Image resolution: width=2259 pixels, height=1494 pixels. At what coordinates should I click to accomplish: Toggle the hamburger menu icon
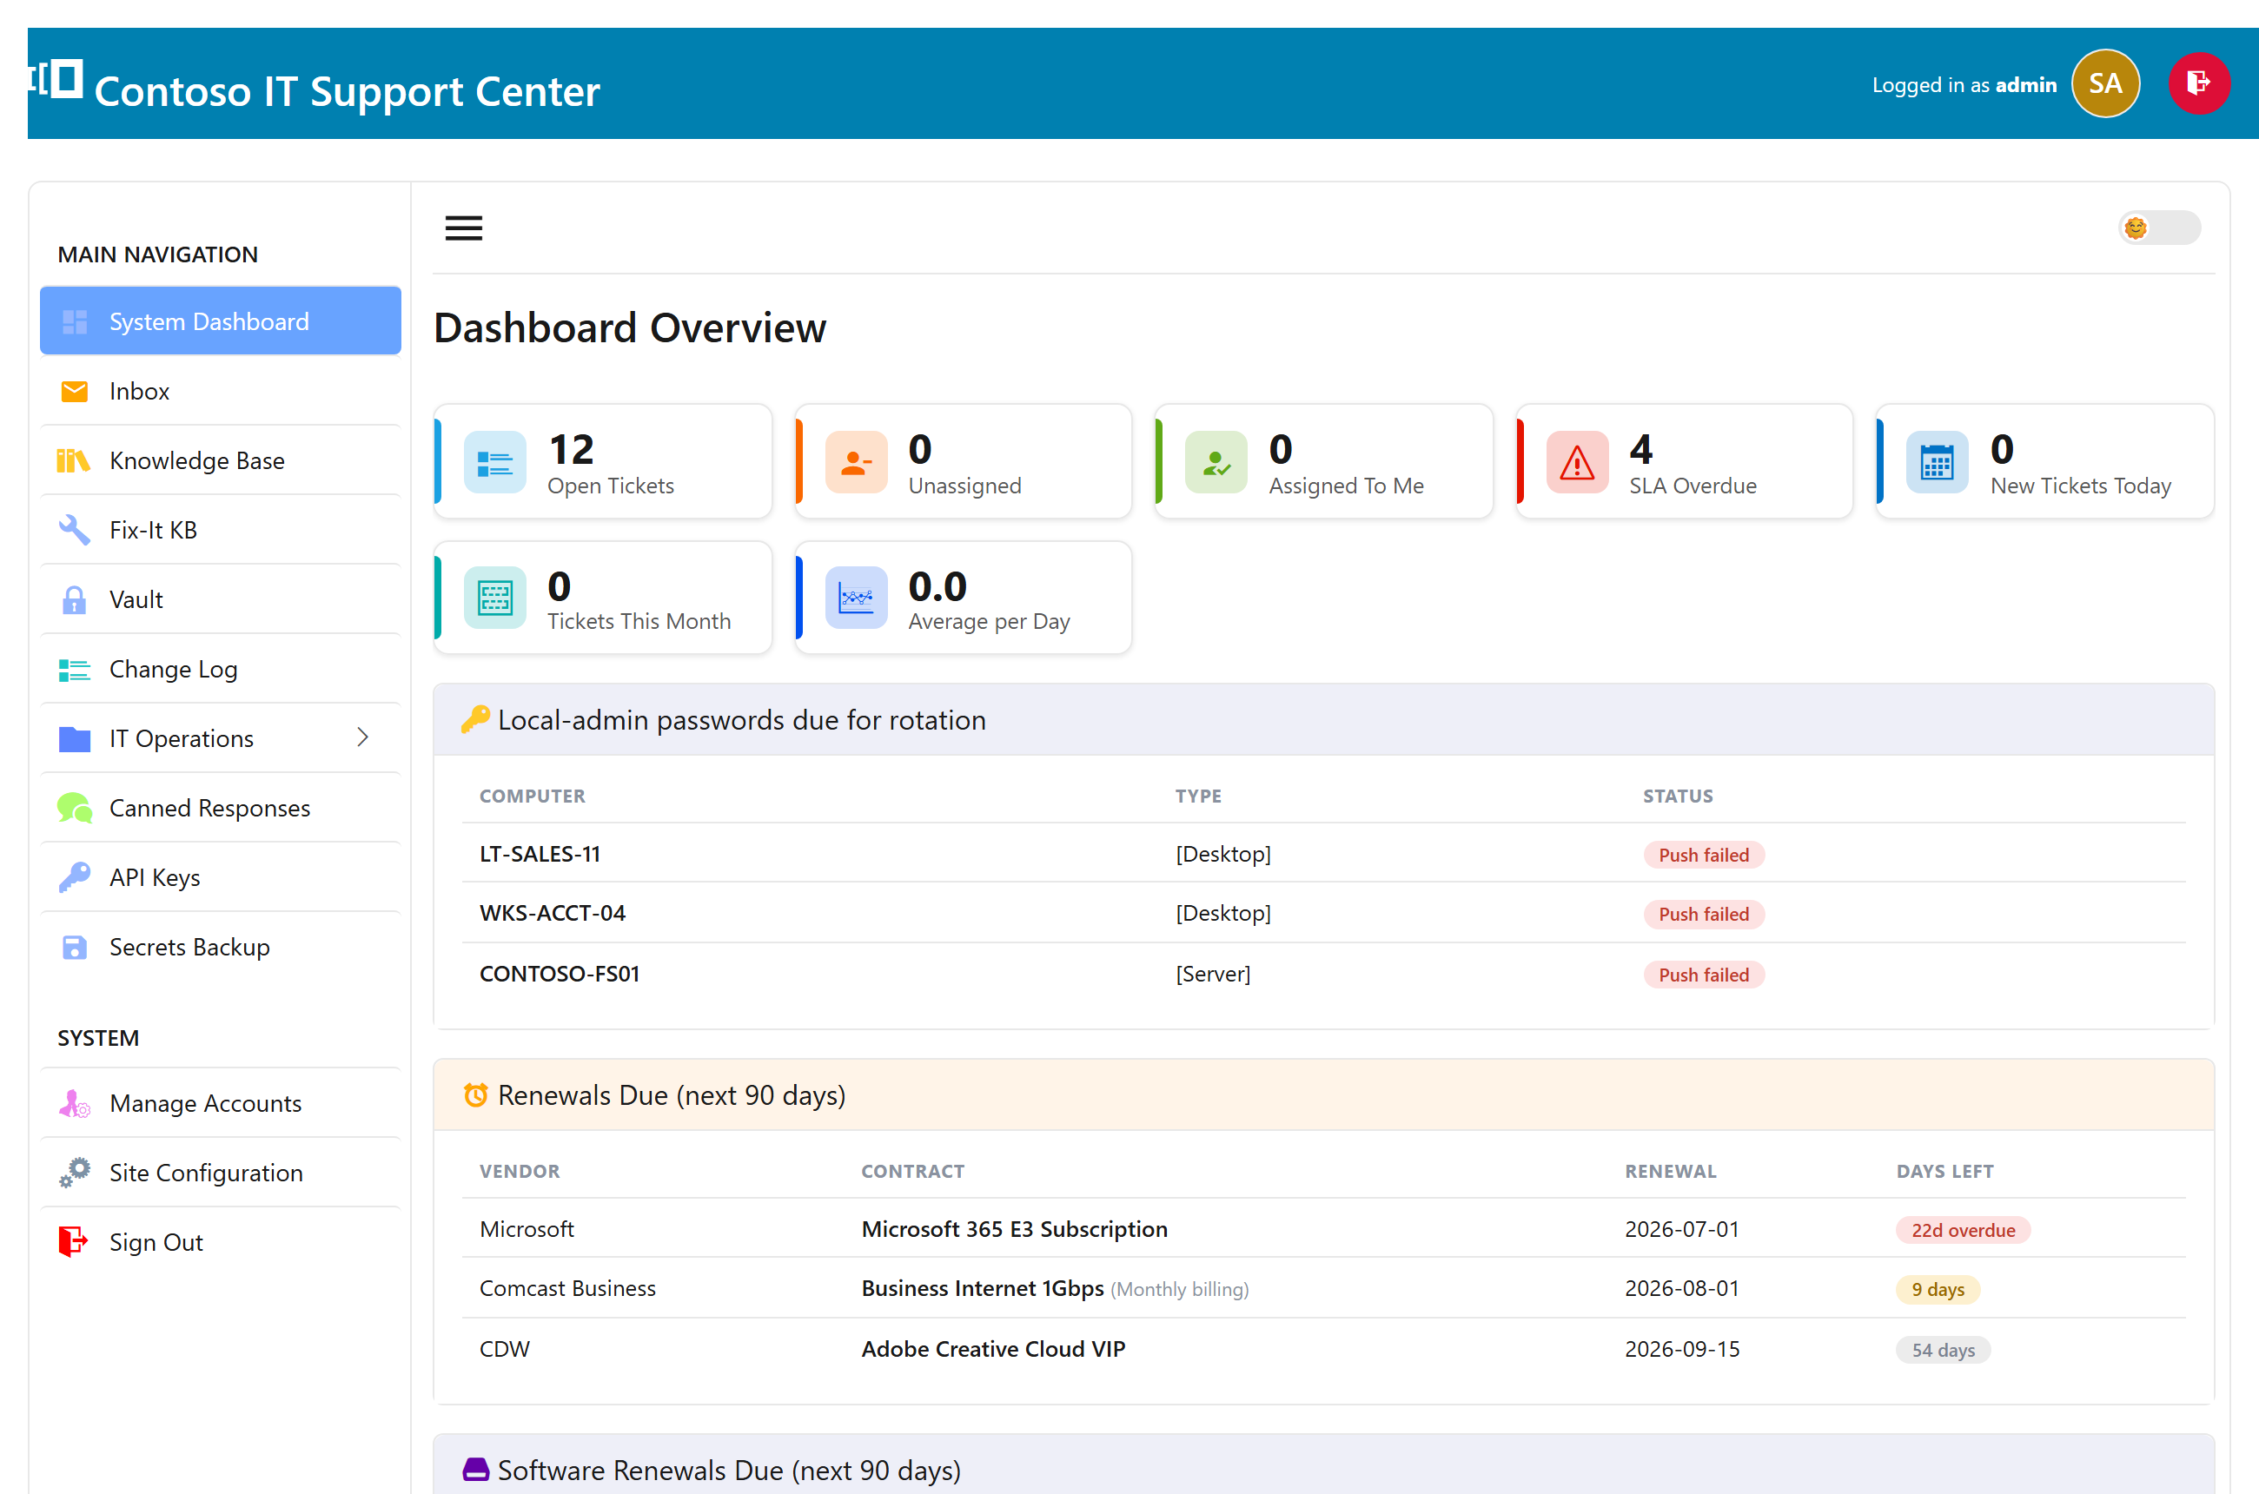(x=463, y=228)
